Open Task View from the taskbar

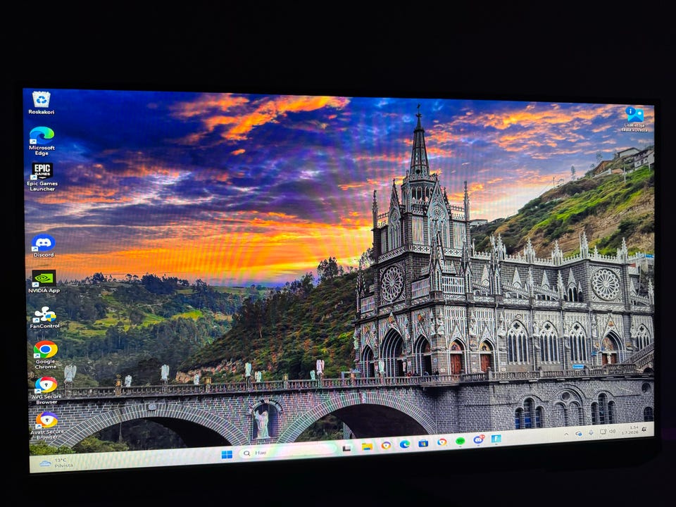coord(346,449)
